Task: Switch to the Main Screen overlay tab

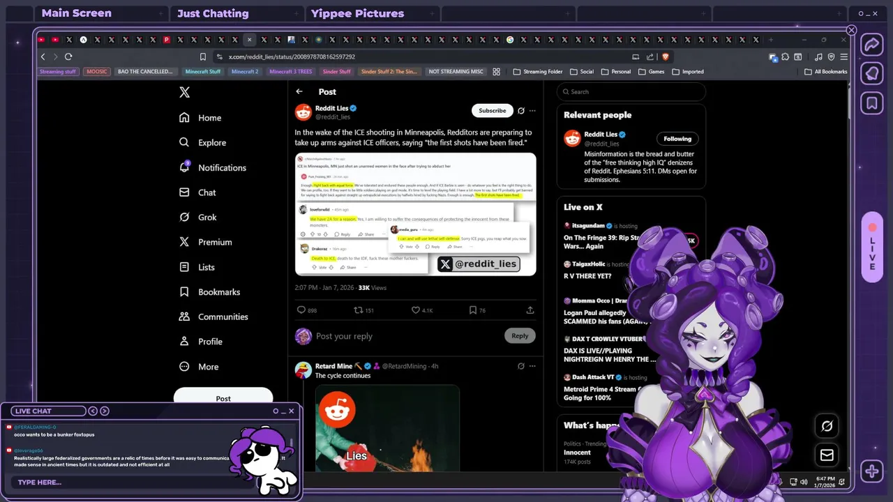Action: [x=76, y=13]
